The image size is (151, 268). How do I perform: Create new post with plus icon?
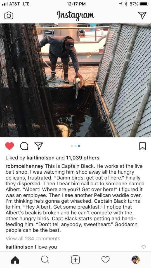[75, 260]
